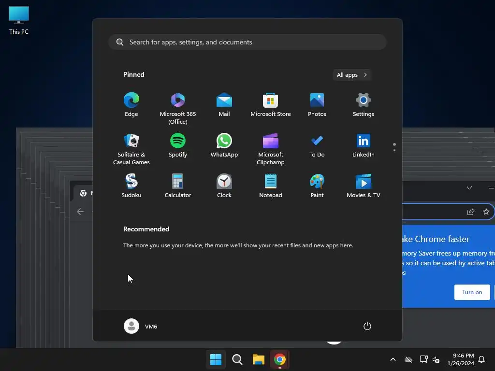Show All apps list

pyautogui.click(x=352, y=75)
